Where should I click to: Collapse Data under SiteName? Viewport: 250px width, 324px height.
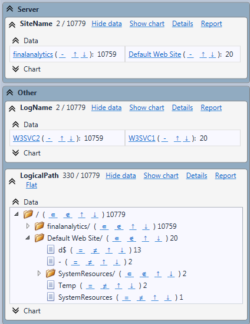point(15,40)
